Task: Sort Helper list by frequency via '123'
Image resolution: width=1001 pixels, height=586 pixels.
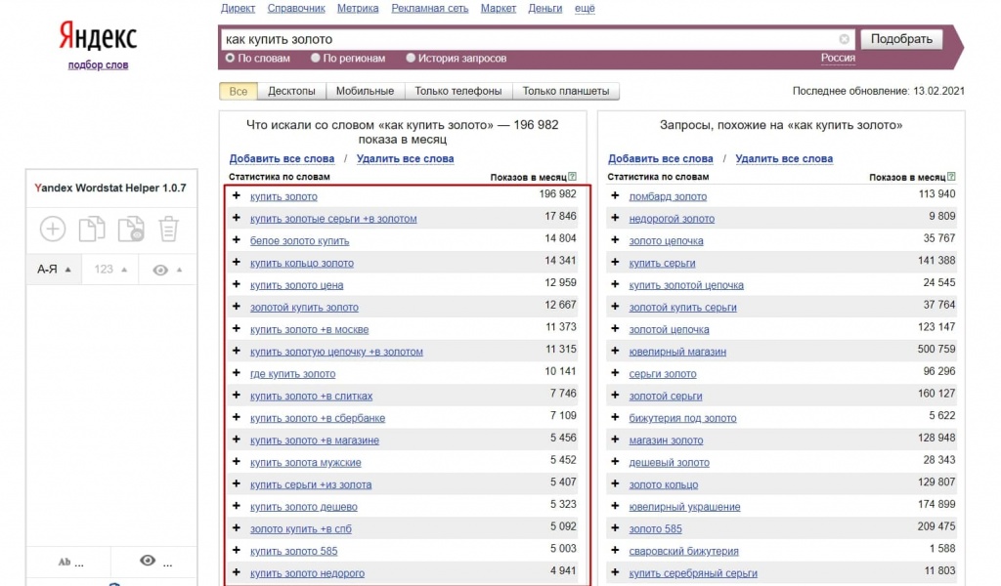Action: pyautogui.click(x=109, y=270)
